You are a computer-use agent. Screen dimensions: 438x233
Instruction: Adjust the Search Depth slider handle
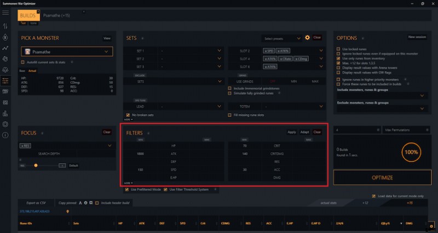36,165
